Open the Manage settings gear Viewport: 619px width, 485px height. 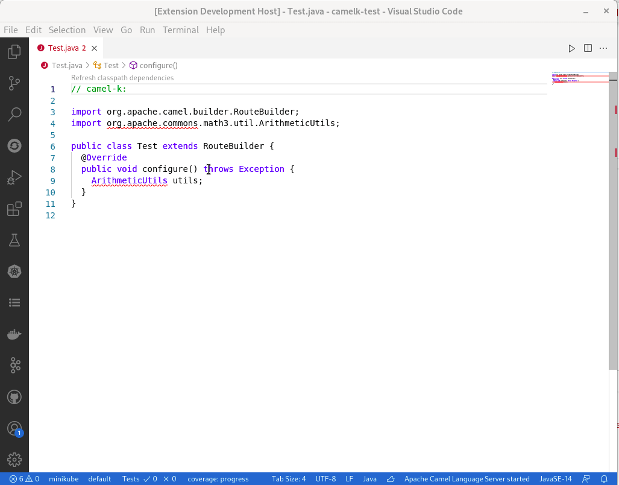14,458
